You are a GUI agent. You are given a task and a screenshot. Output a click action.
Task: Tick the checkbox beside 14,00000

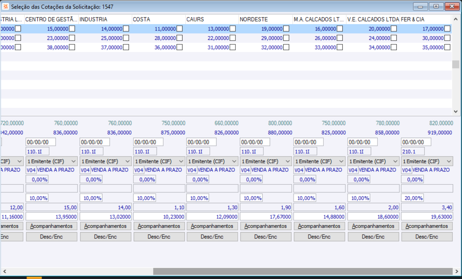click(x=126, y=29)
